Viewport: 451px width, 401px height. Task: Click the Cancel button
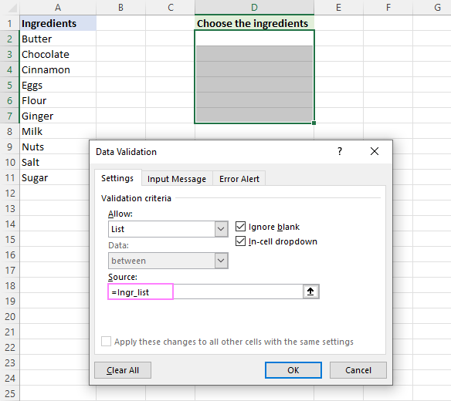[x=358, y=370]
